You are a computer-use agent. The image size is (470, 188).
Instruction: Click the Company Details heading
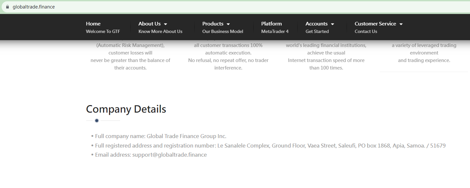click(126, 109)
